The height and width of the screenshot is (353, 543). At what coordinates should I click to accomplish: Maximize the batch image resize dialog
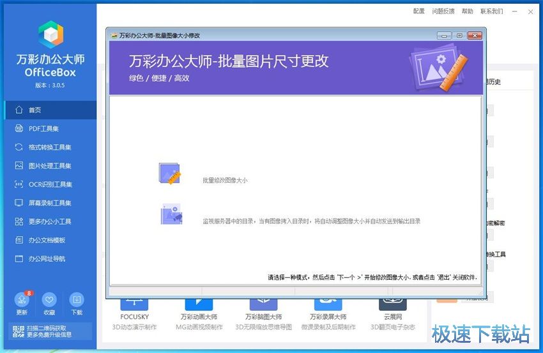point(459,35)
